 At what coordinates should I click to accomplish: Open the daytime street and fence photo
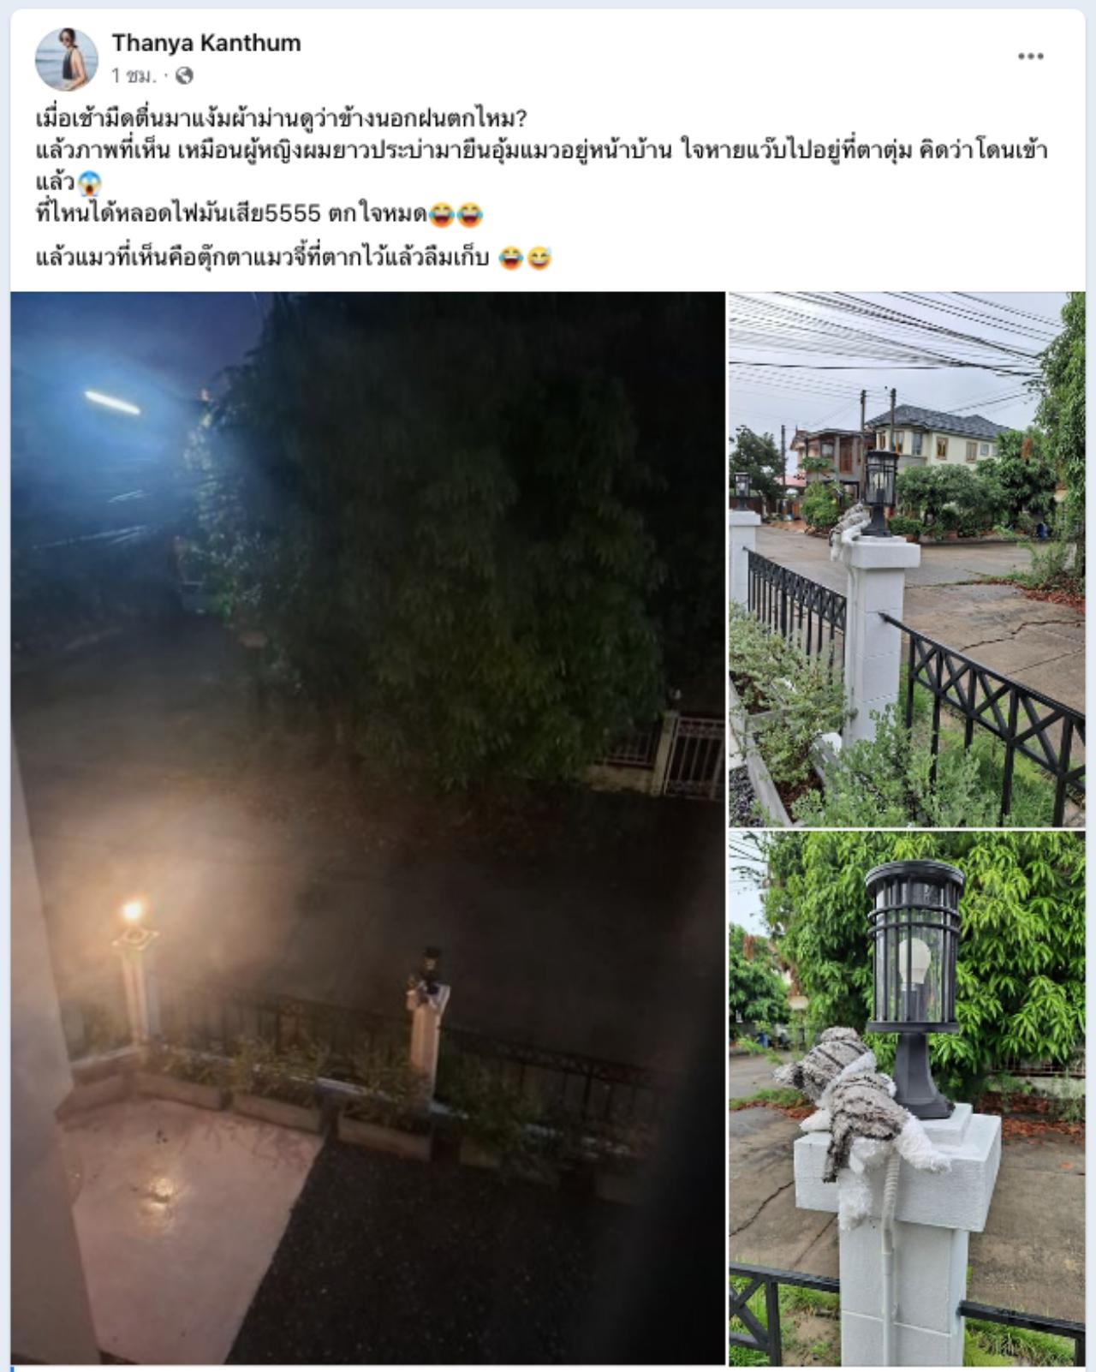[907, 559]
